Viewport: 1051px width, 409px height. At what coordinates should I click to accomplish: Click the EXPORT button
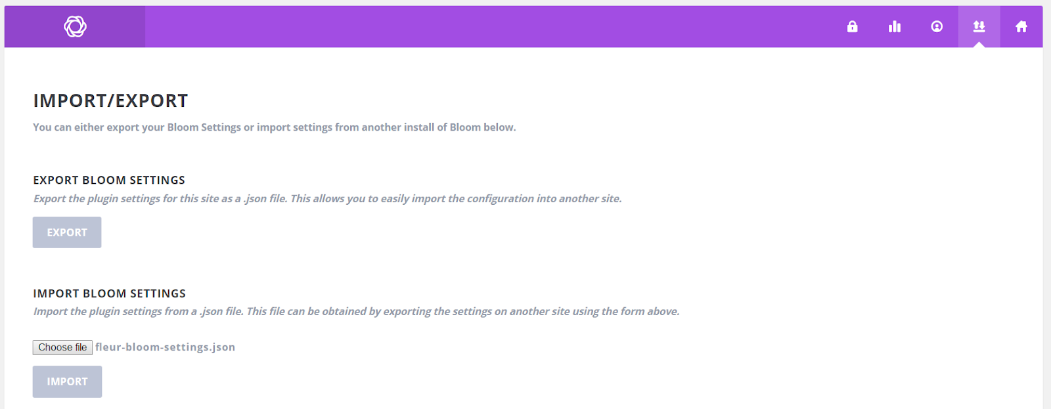67,232
